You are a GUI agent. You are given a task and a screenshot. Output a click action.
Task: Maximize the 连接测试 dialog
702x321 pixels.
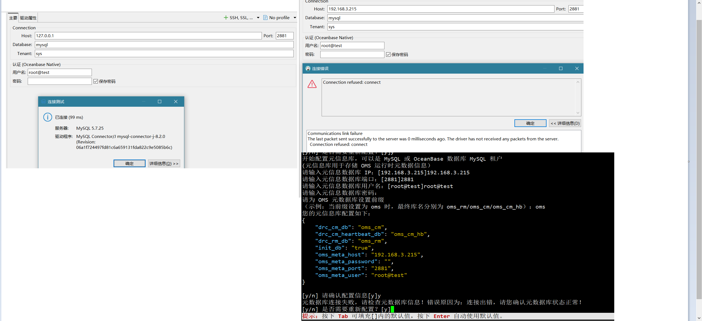tap(160, 102)
